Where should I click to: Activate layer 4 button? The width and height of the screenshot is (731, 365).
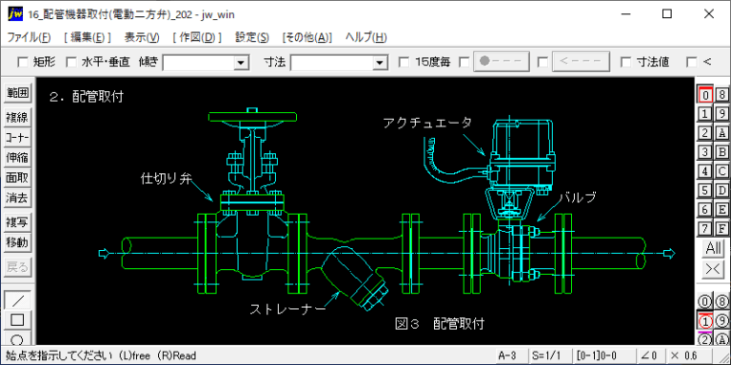tap(705, 171)
